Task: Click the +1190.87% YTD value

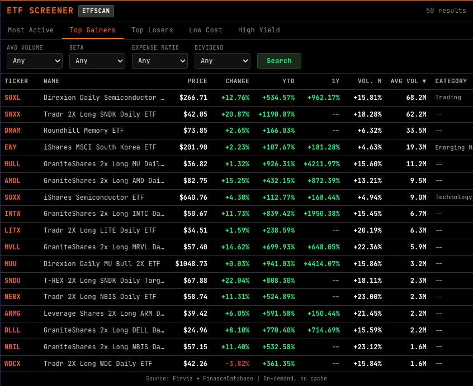Action: (276, 114)
